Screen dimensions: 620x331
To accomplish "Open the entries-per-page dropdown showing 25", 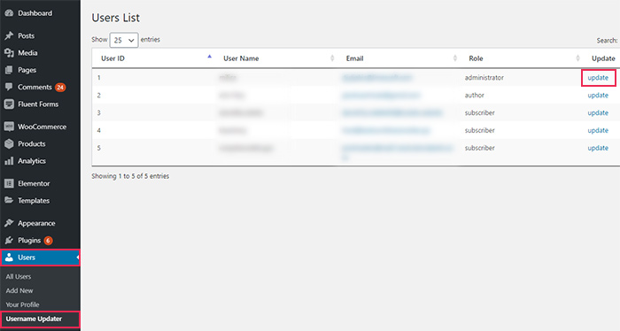I will (124, 40).
